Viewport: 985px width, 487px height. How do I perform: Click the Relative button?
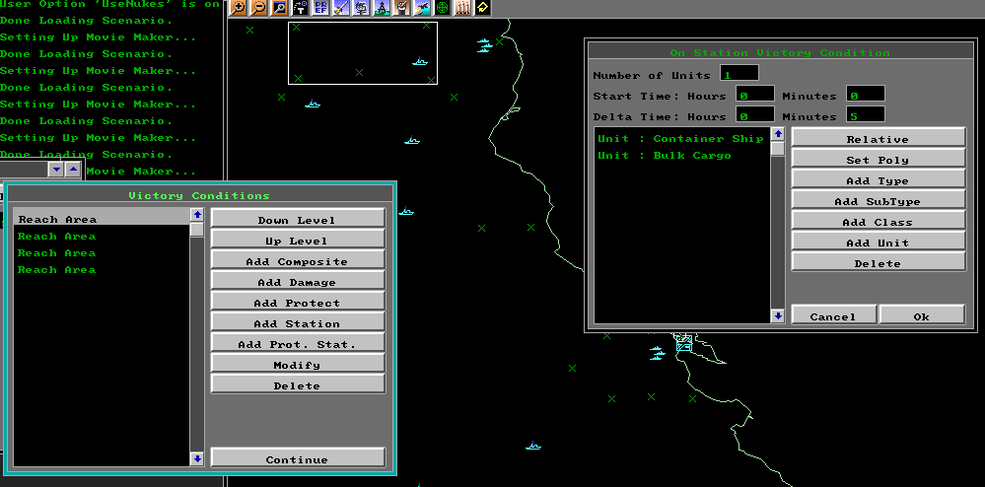[878, 138]
